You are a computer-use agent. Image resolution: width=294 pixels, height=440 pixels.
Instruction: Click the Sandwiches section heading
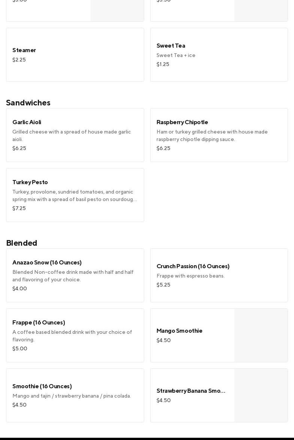click(28, 103)
